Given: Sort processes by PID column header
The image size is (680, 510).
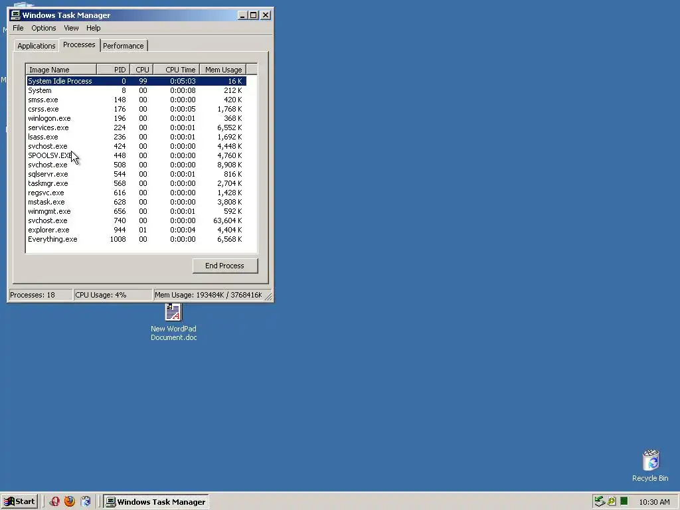Looking at the screenshot, I should 113,69.
